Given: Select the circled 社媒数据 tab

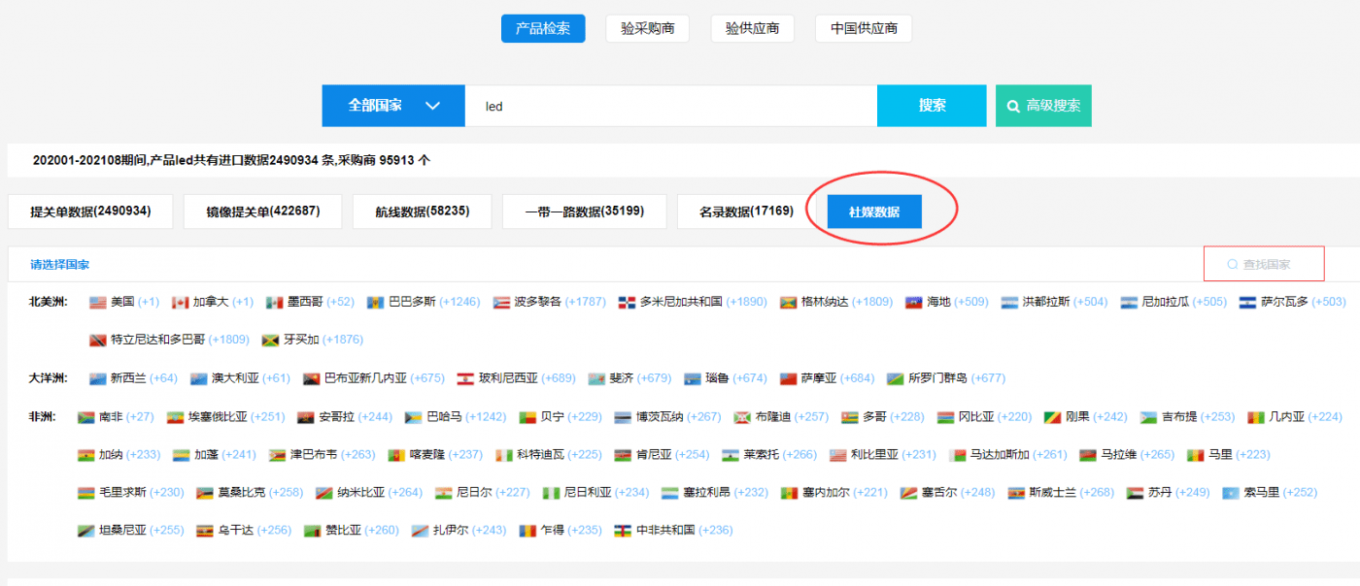Looking at the screenshot, I should pos(872,211).
